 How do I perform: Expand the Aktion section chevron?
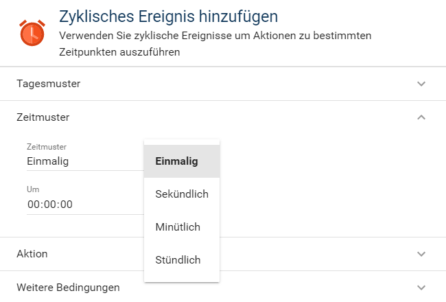pos(421,254)
